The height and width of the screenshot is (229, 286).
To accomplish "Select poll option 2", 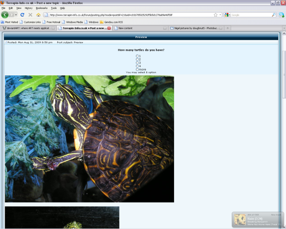I will pyautogui.click(x=137, y=59).
